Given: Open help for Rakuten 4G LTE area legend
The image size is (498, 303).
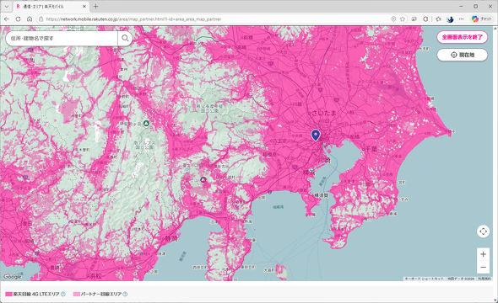Looking at the screenshot, I should 63,294.
